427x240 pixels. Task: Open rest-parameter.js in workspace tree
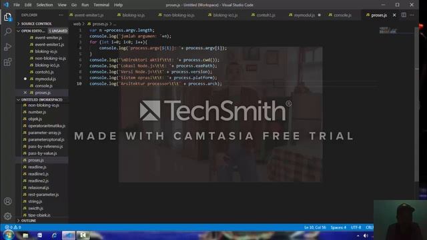[43, 195]
